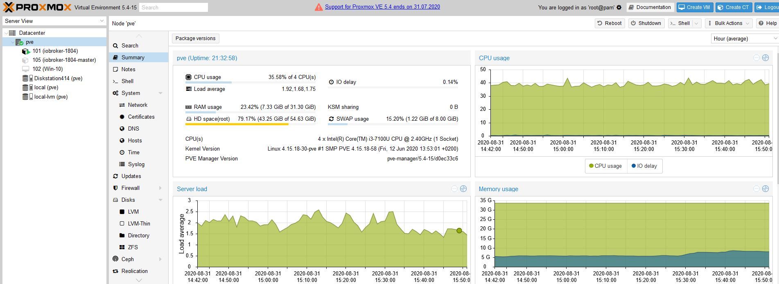This screenshot has height=284, width=779.
Task: Click the CPU usage progress bar
Action: (x=251, y=82)
